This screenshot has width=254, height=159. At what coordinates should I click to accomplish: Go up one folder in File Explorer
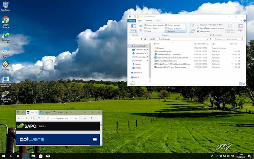[141, 39]
